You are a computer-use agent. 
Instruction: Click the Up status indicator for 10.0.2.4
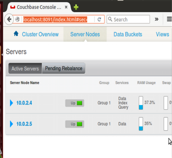click(x=75, y=103)
